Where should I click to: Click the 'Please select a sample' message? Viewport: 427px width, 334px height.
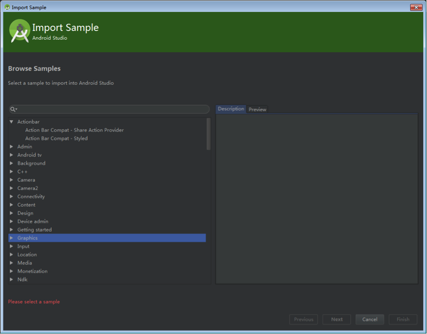click(34, 302)
